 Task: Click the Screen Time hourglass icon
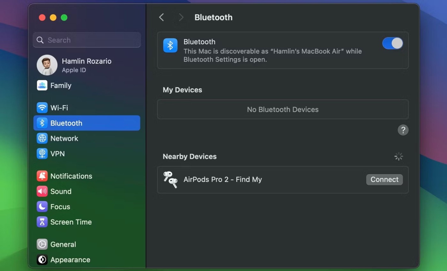(x=42, y=222)
